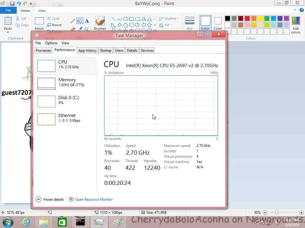Switch to the Details tab
Image resolution: width=305 pixels, height=228 pixels.
click(132, 50)
